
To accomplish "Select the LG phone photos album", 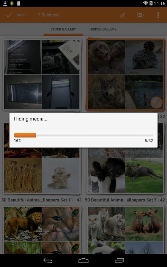I will pyautogui.click(x=42, y=74).
